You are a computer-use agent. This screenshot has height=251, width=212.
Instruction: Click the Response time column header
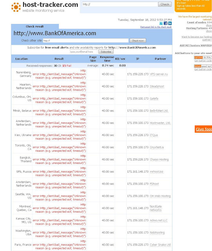click(107, 59)
